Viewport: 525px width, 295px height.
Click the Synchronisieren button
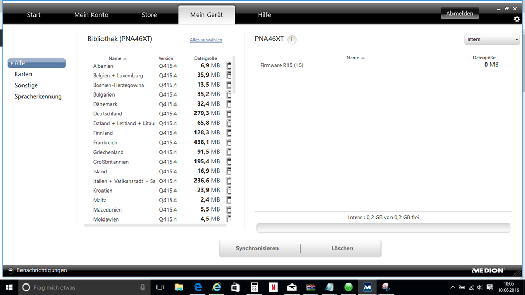[257, 248]
